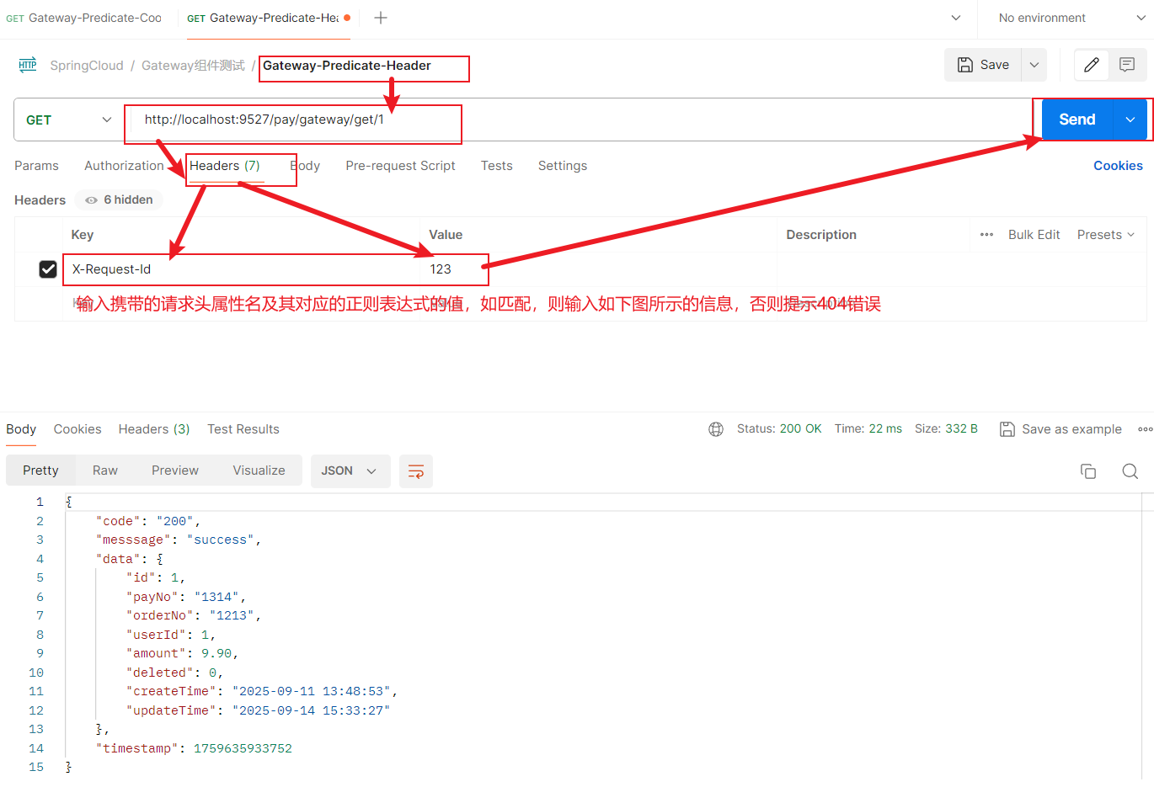
Task: Click the Save button
Action: click(x=983, y=65)
